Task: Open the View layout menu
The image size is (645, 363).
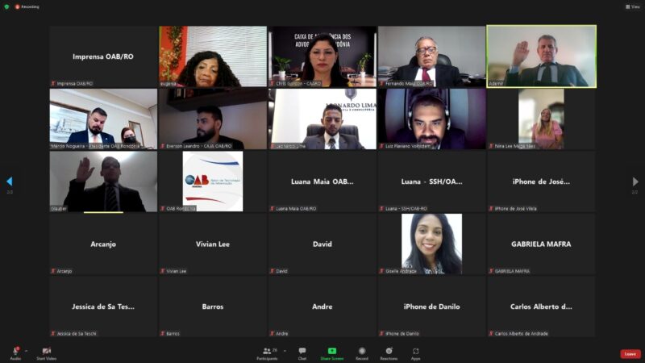Action: (x=633, y=6)
